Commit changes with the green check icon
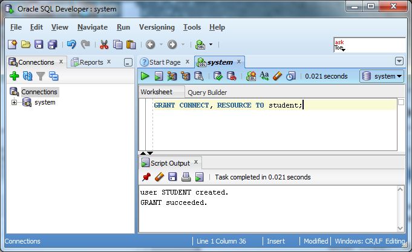412x252 pixels. click(218, 76)
